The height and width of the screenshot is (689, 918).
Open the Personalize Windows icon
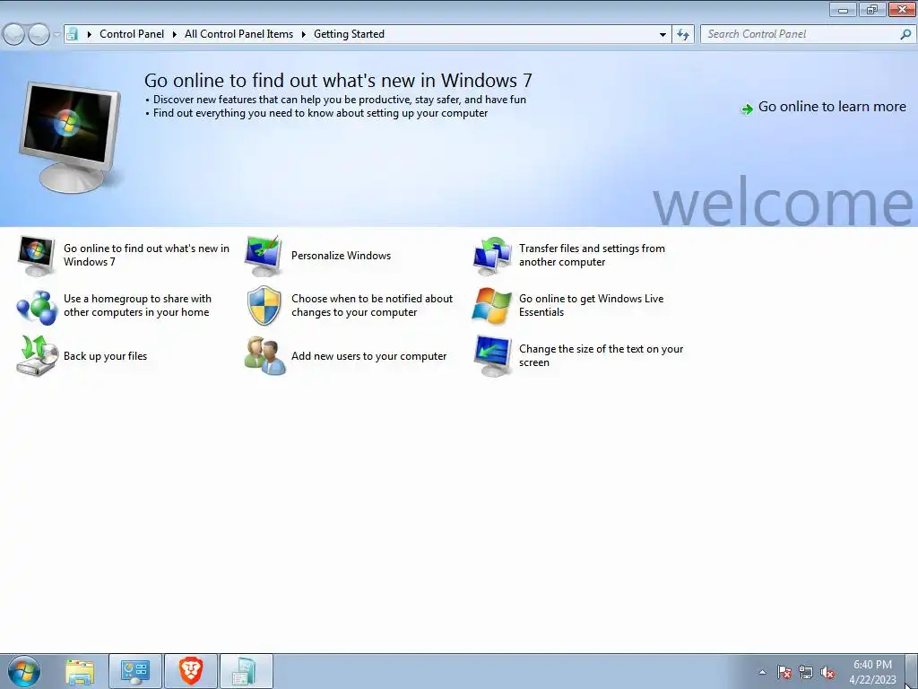coord(264,256)
